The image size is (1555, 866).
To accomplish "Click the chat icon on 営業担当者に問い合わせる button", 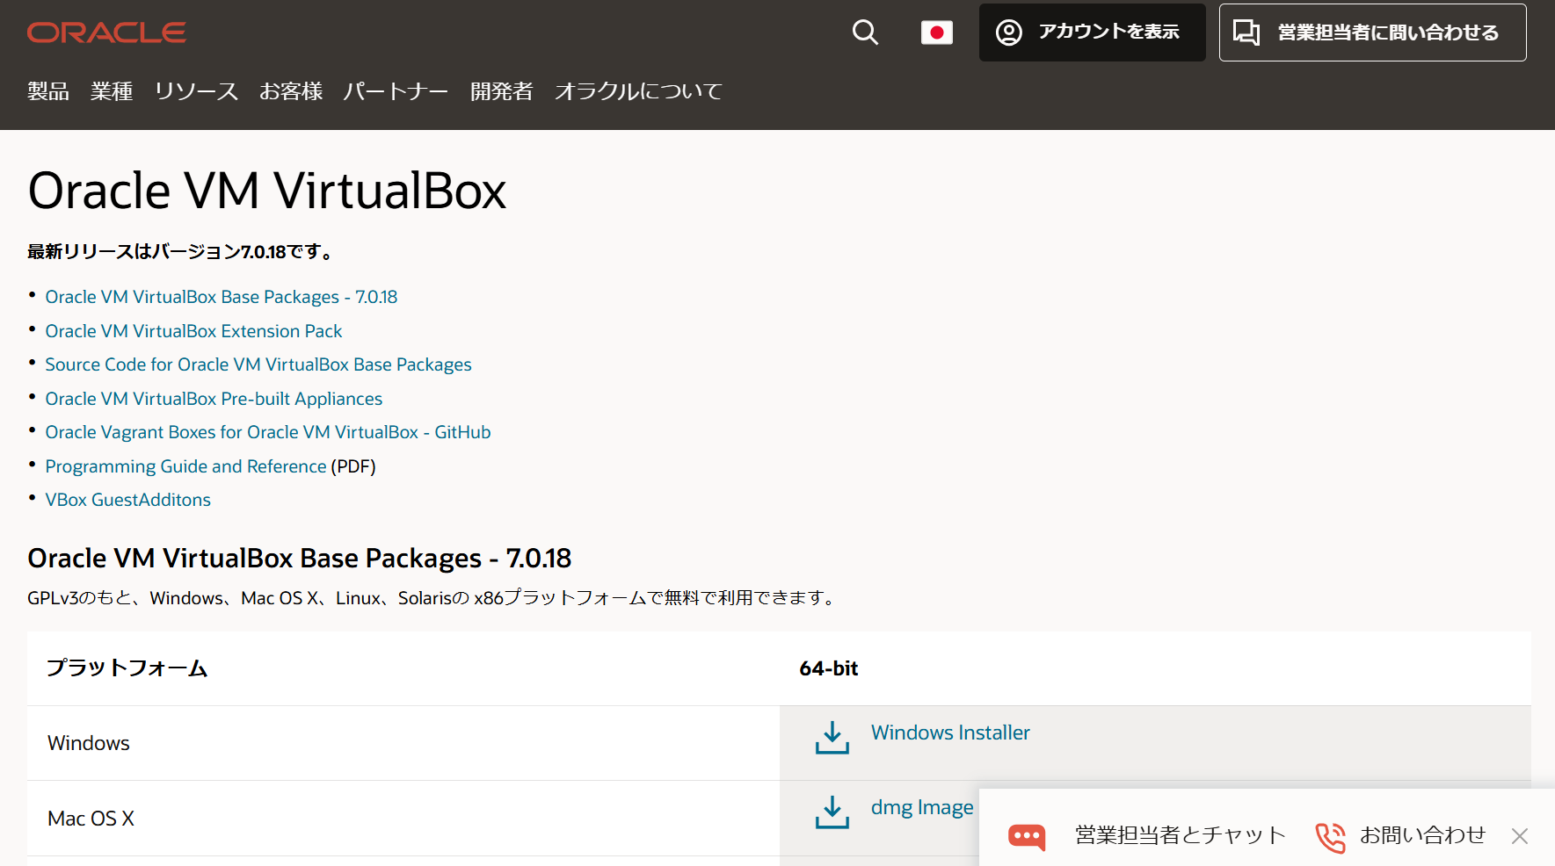I will tap(1248, 32).
